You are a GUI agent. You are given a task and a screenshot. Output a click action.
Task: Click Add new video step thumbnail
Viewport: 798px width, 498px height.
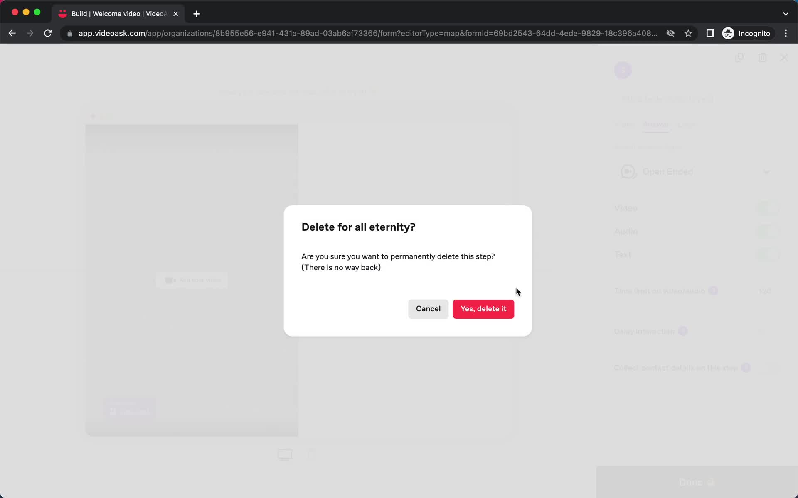[x=192, y=280]
